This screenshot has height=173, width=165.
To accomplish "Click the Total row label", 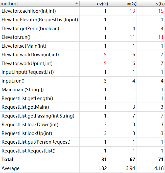I will 7,160.
